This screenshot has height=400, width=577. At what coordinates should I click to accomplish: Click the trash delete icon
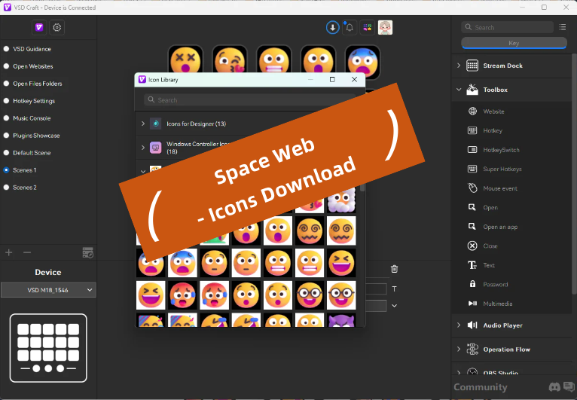point(394,269)
